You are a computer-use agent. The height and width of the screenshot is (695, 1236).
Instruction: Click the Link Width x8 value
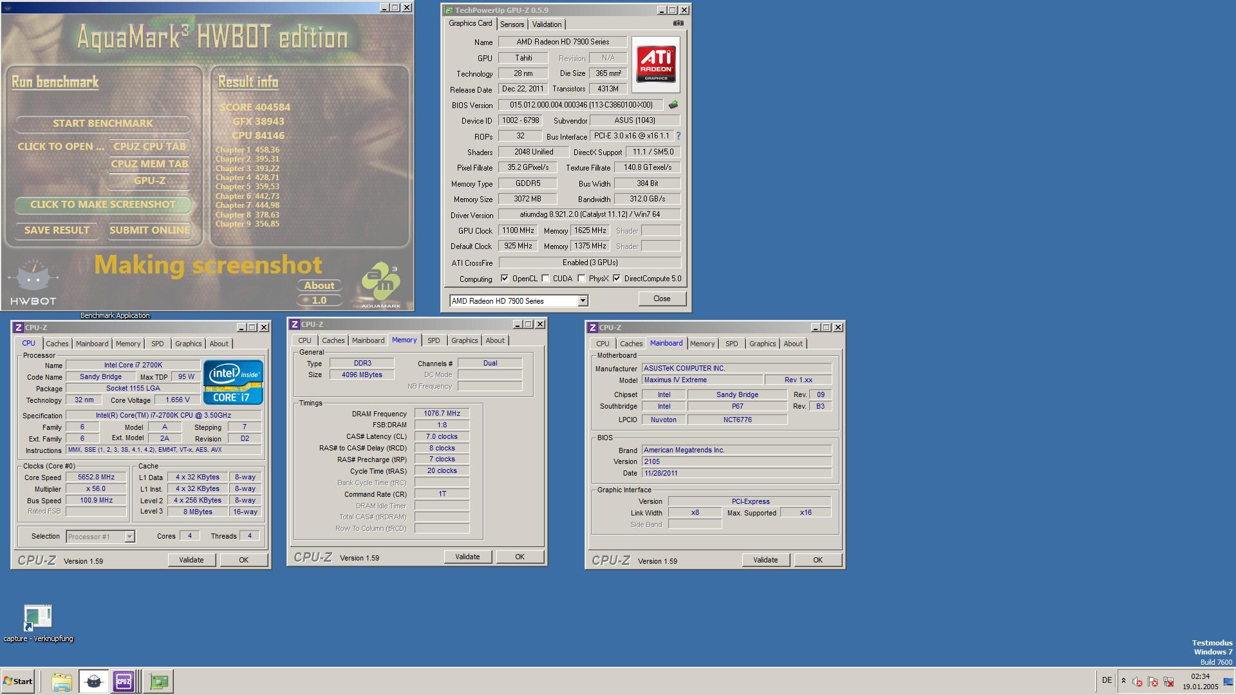(695, 513)
